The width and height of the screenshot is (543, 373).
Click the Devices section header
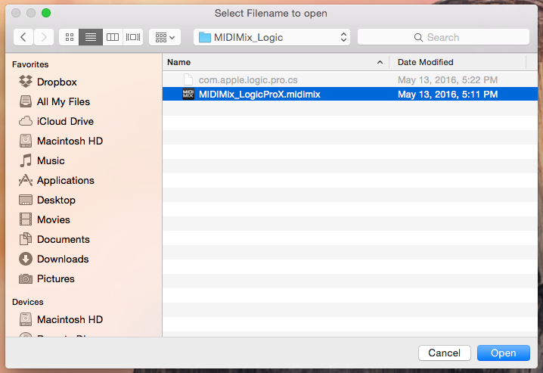(x=28, y=302)
